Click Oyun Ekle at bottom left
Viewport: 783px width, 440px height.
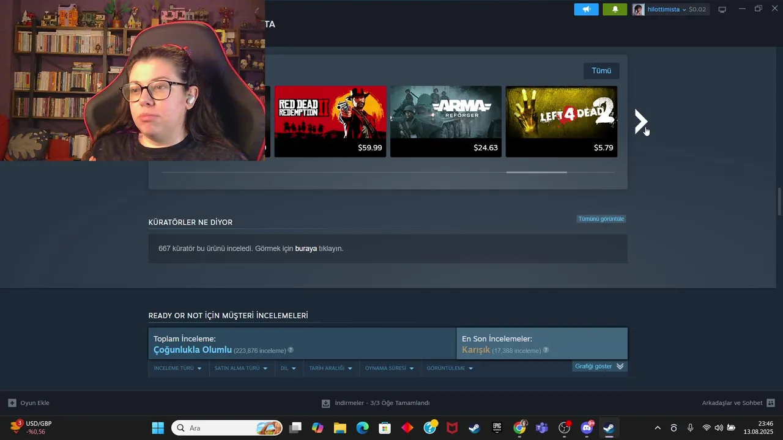[x=29, y=403]
